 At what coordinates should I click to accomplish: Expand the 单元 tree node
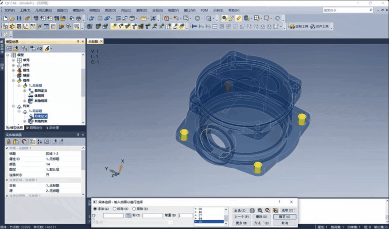pyautogui.click(x=14, y=60)
